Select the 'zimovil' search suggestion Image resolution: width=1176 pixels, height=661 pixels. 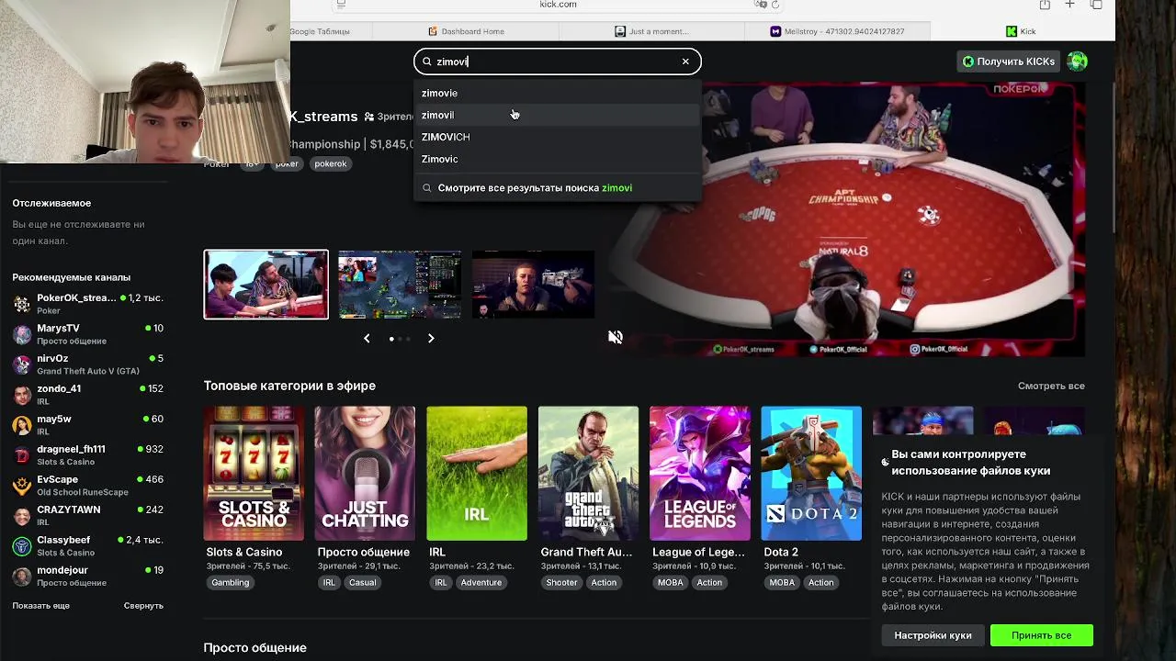(557, 115)
